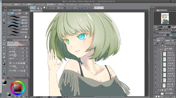Open the ファイル(F) menu
This screenshot has width=176, height=98.
[x=8, y=4]
